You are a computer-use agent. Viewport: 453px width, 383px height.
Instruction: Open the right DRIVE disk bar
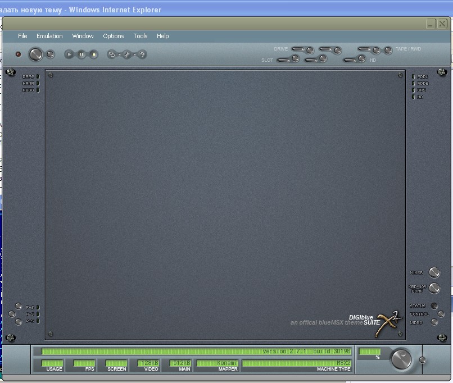tap(325, 49)
